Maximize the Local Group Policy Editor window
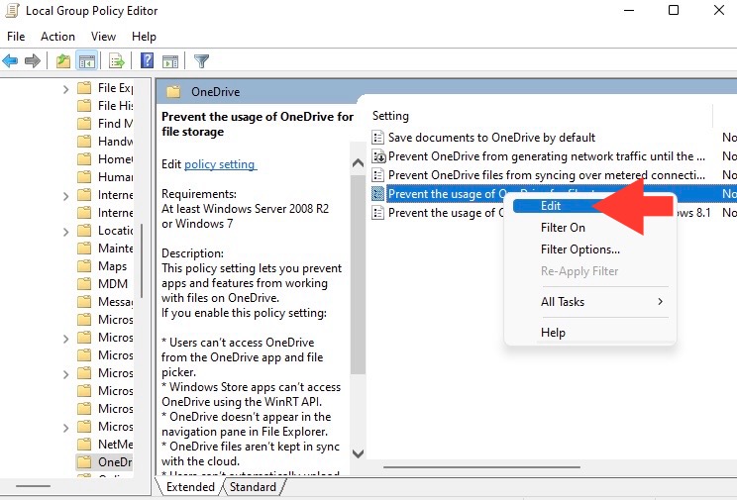 pyautogui.click(x=674, y=10)
